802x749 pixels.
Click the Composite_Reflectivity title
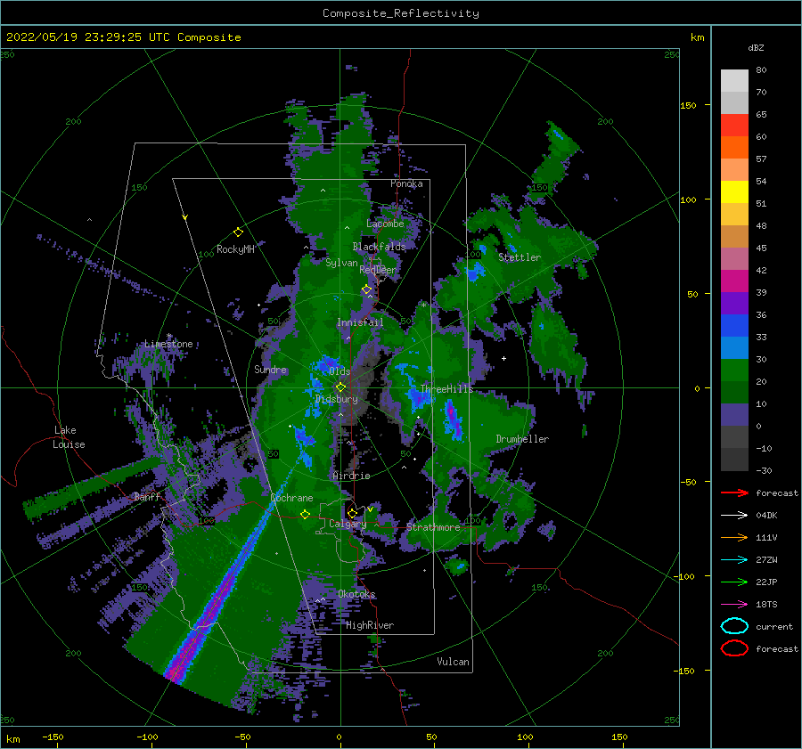(400, 13)
